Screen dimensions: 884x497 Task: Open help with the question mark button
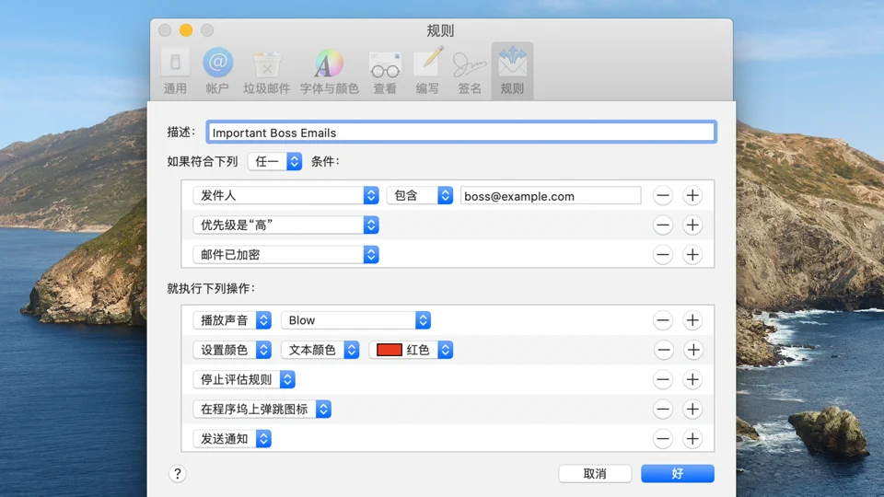(x=178, y=474)
